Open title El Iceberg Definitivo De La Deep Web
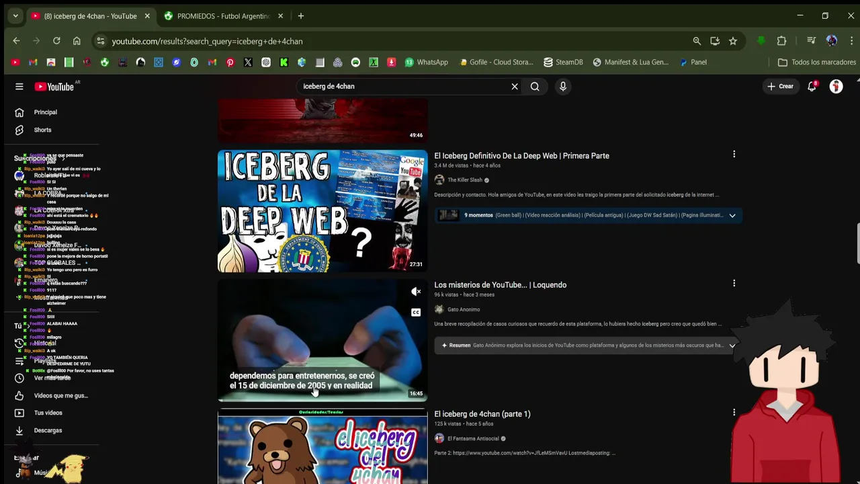Image resolution: width=860 pixels, height=484 pixels. click(521, 155)
